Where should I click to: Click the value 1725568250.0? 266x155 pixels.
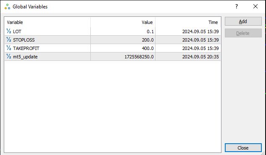click(139, 57)
